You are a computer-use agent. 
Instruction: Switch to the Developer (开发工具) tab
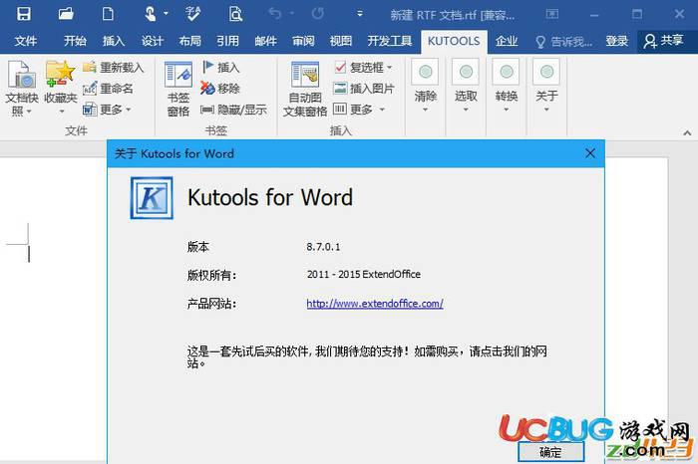click(x=390, y=42)
